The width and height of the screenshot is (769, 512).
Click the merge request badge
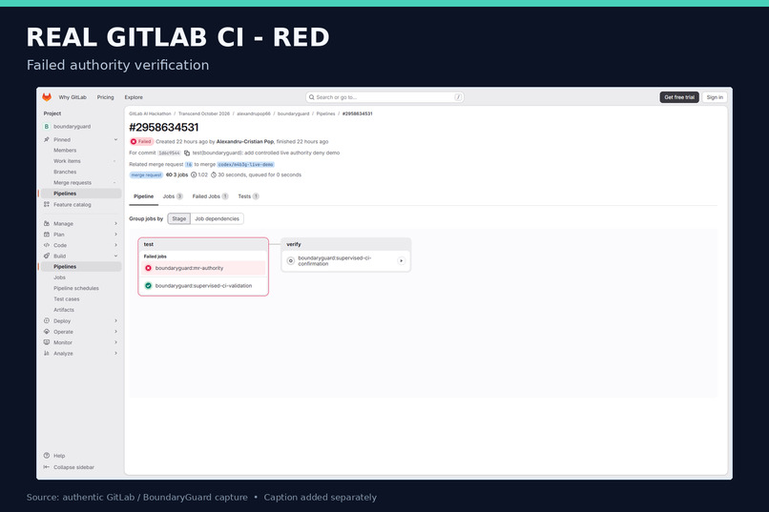(x=146, y=174)
